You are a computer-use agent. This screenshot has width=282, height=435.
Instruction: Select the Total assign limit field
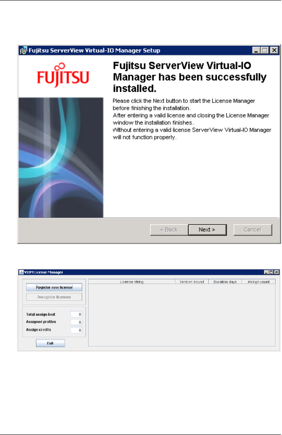[76, 314]
